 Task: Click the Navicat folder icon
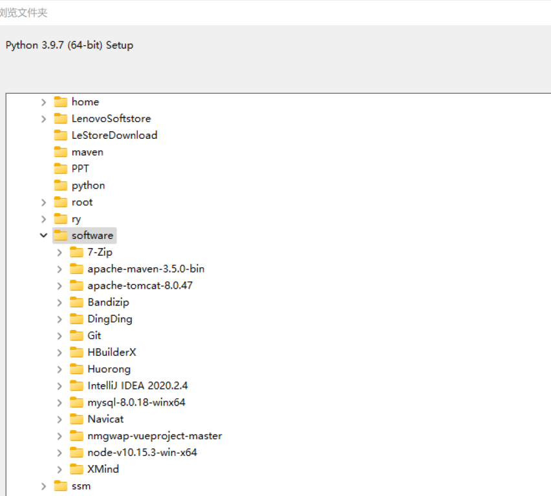[x=76, y=419]
